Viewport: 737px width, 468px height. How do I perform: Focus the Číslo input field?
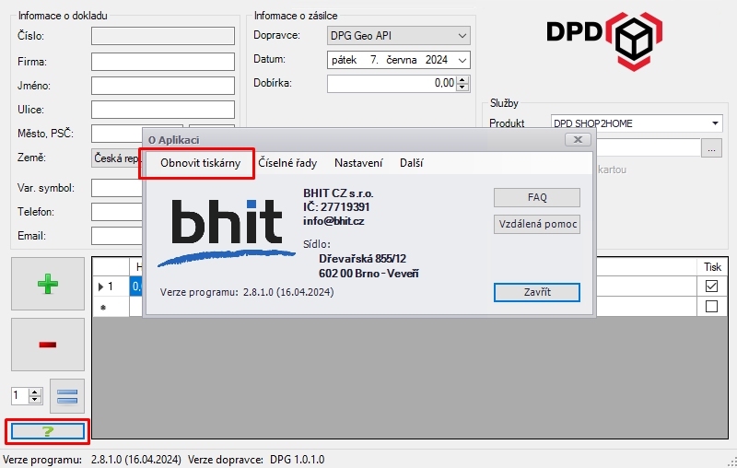coord(163,36)
